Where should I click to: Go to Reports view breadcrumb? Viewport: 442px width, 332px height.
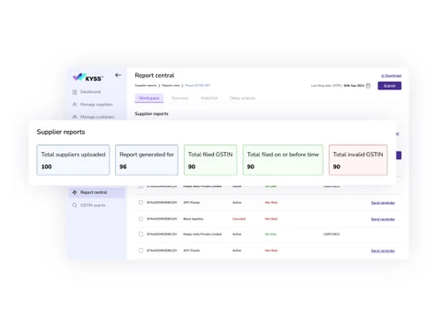pyautogui.click(x=171, y=85)
